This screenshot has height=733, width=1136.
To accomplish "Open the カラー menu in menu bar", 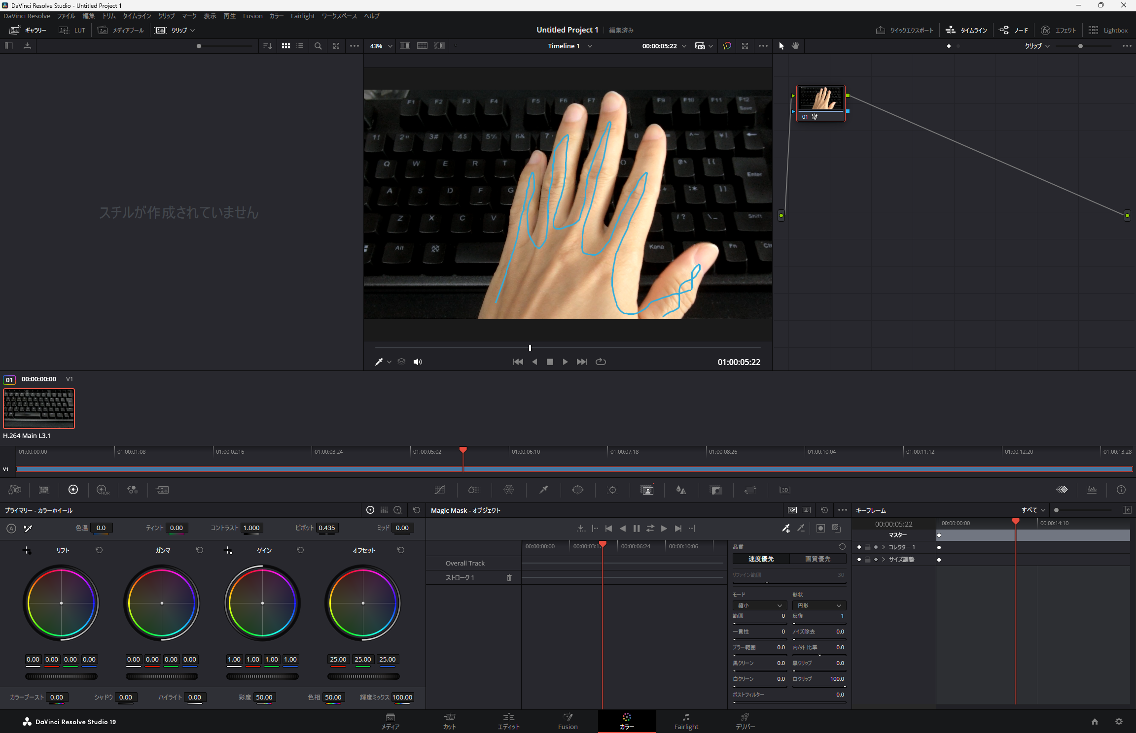I will (276, 16).
